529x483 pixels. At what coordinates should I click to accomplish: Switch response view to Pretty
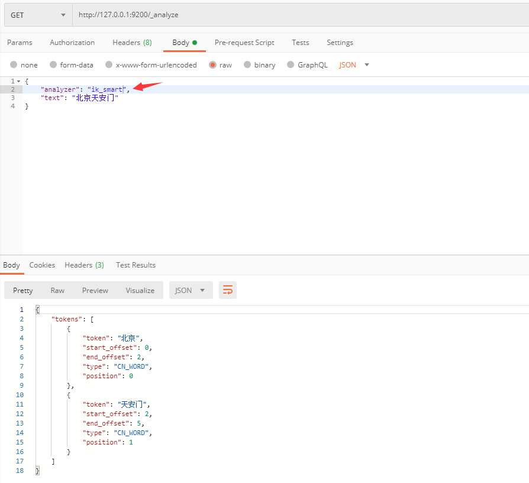click(x=23, y=290)
